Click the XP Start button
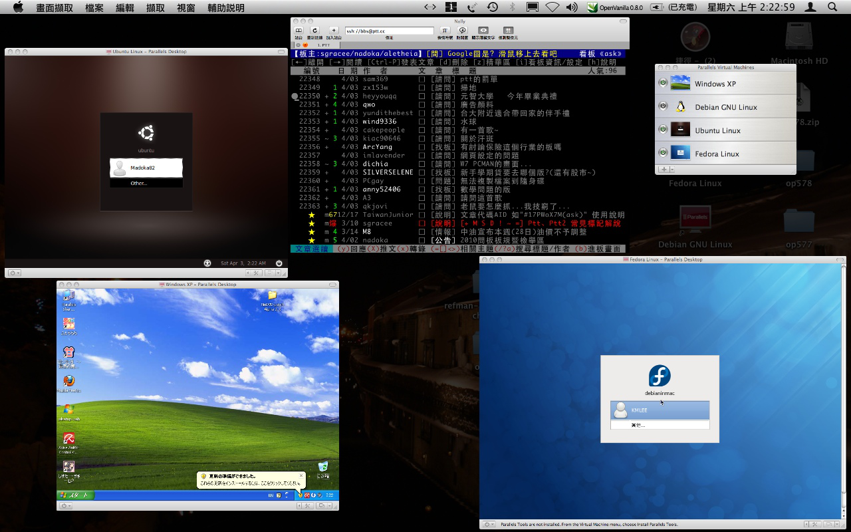 76,495
